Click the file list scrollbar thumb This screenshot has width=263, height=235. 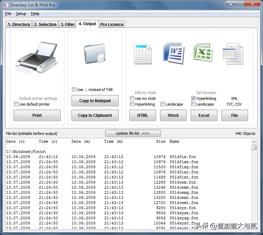(x=254, y=147)
